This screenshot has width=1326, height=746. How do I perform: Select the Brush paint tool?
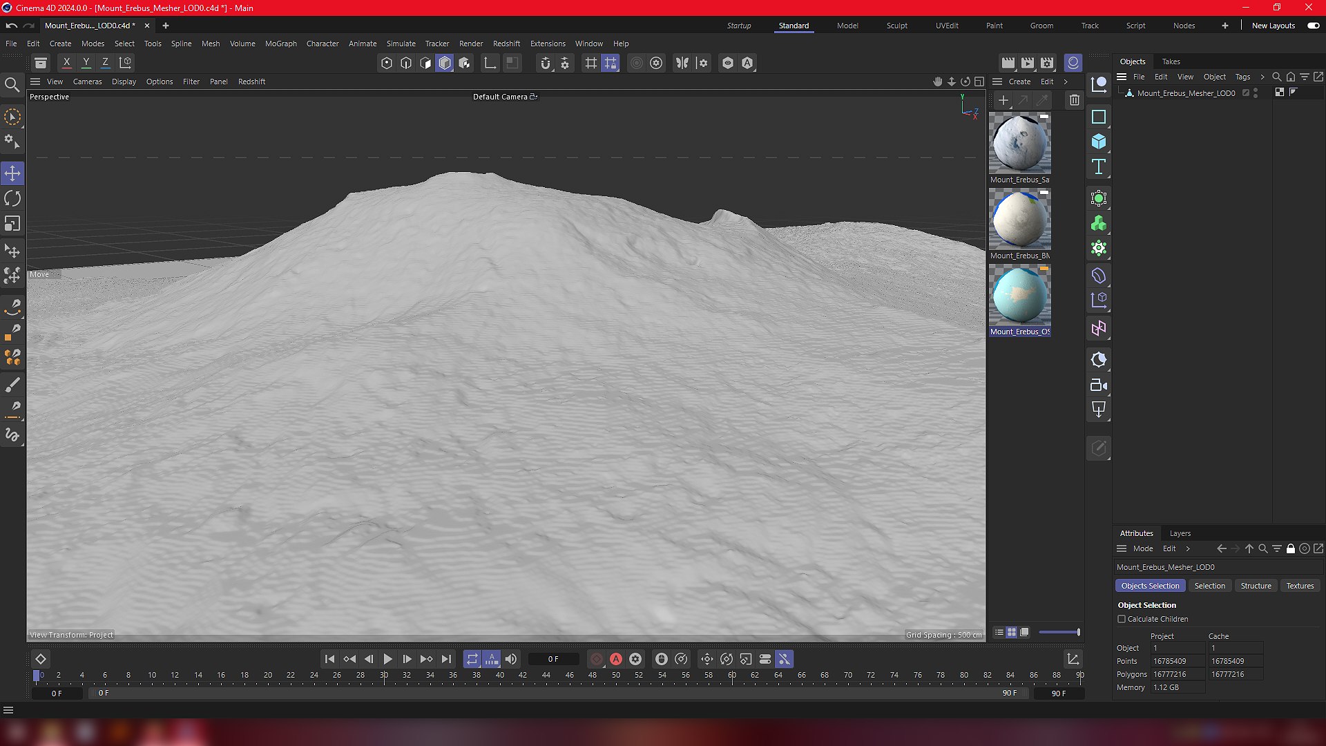pos(12,385)
